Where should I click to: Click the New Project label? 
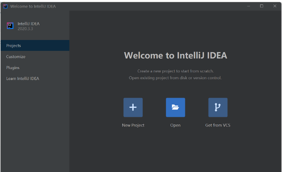pos(133,125)
